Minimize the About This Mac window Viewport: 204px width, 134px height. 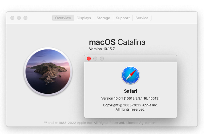coord(19,18)
